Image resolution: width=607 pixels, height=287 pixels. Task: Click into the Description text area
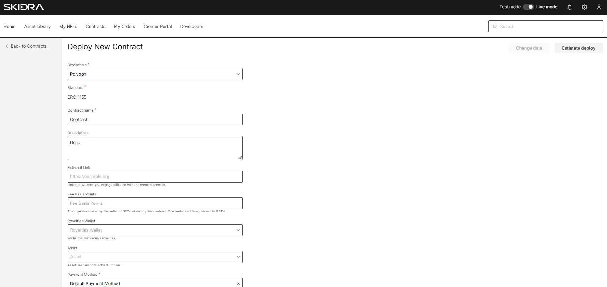pyautogui.click(x=155, y=148)
